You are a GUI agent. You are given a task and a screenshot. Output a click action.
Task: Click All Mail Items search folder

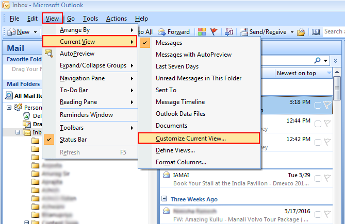[24, 96]
